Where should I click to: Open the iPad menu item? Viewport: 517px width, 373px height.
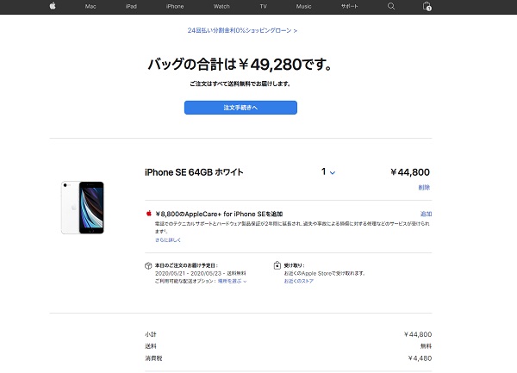point(131,6)
